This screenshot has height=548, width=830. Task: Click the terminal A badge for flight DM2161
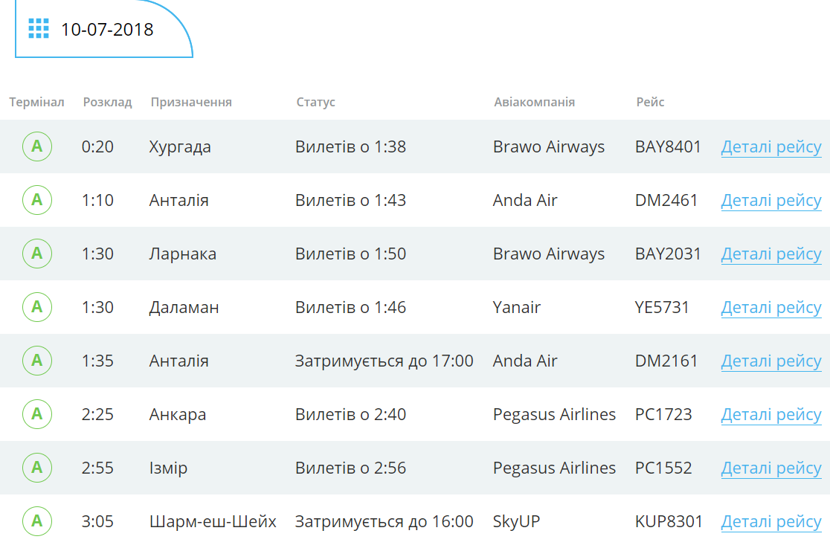37,361
